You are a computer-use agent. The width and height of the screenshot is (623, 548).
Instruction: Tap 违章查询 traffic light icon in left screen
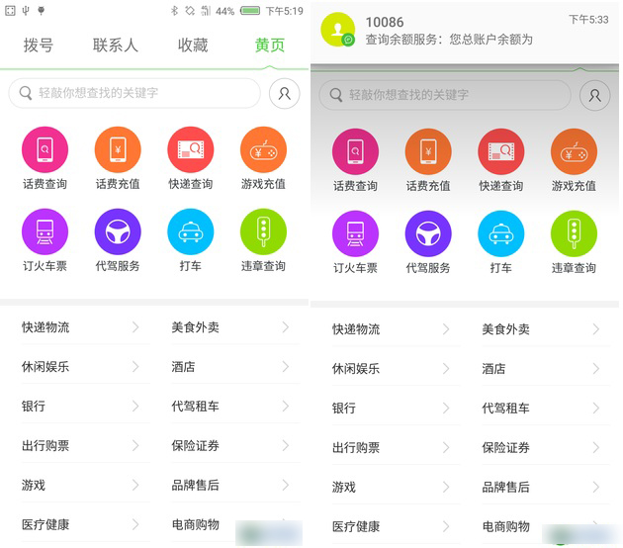(x=263, y=231)
